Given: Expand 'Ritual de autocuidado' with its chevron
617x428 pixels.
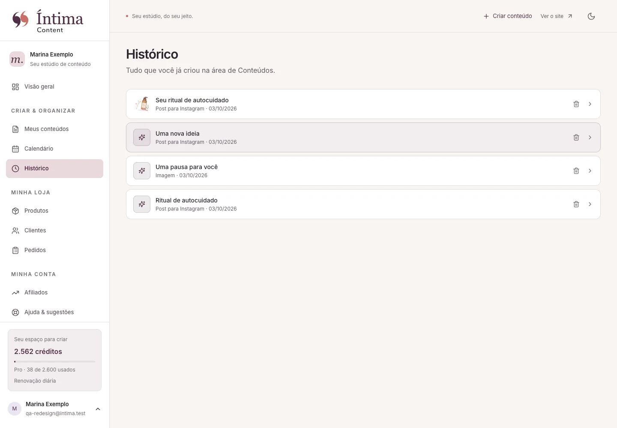Looking at the screenshot, I should point(590,204).
